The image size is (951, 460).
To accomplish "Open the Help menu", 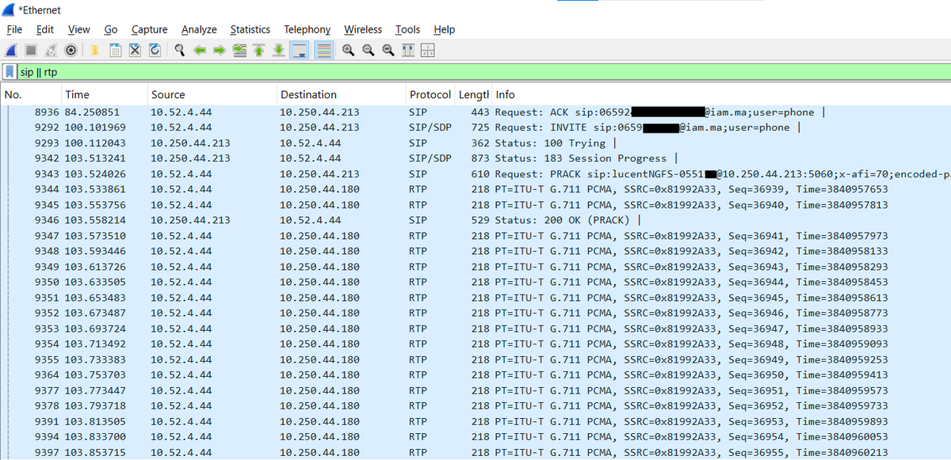I will coord(445,29).
